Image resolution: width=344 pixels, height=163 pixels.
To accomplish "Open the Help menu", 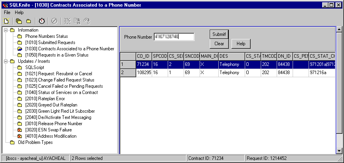I will click(x=19, y=12).
